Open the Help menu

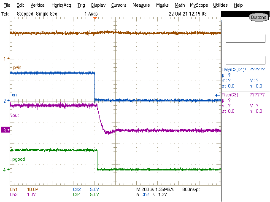238,5
